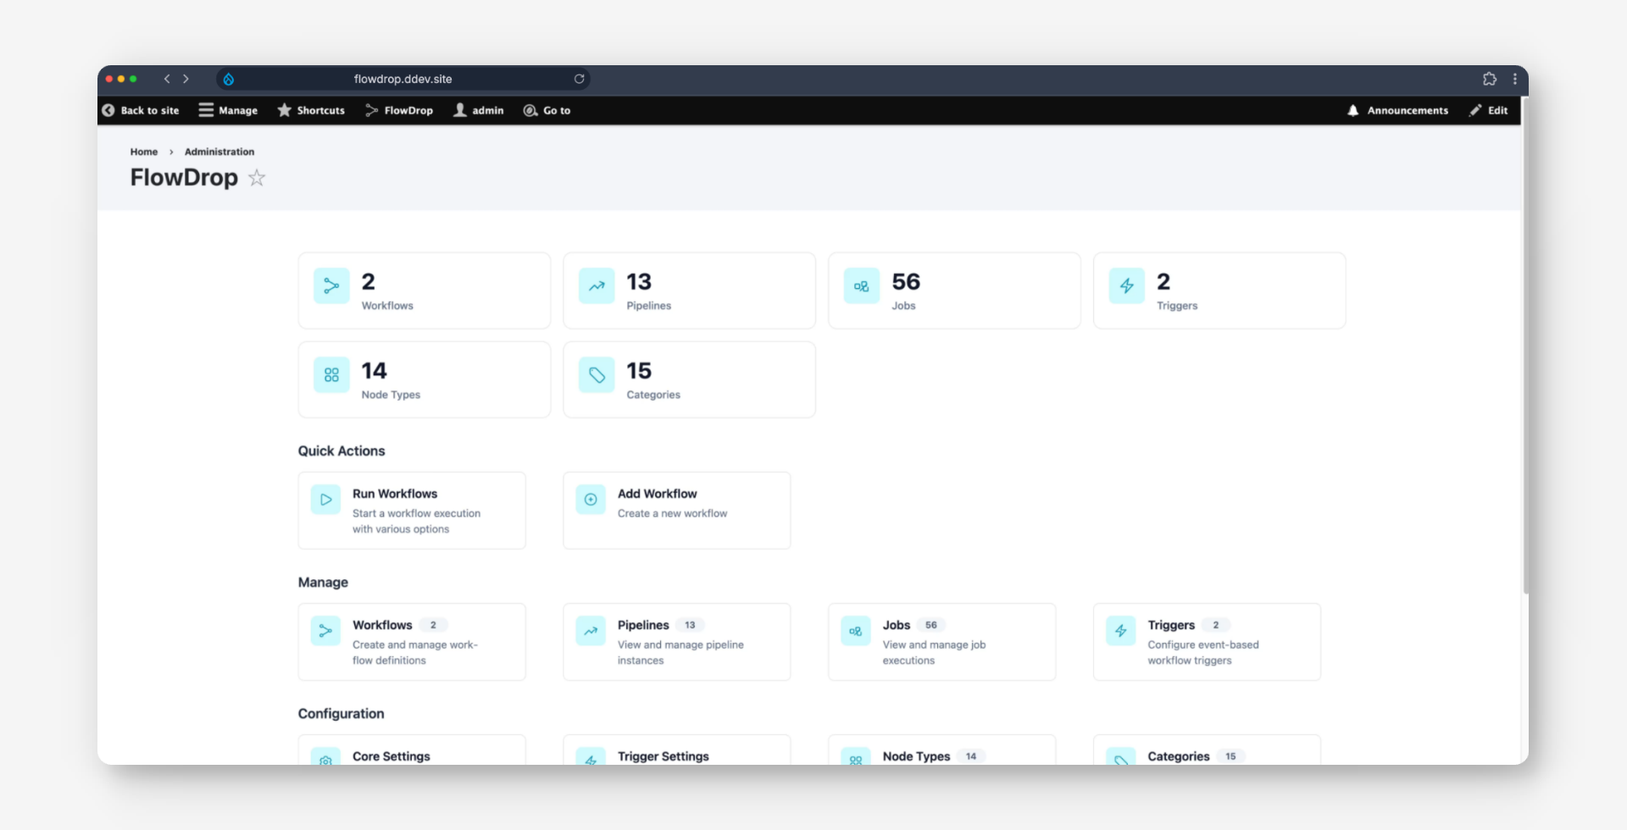
Task: Open the Add Workflow quick action
Action: (x=677, y=511)
